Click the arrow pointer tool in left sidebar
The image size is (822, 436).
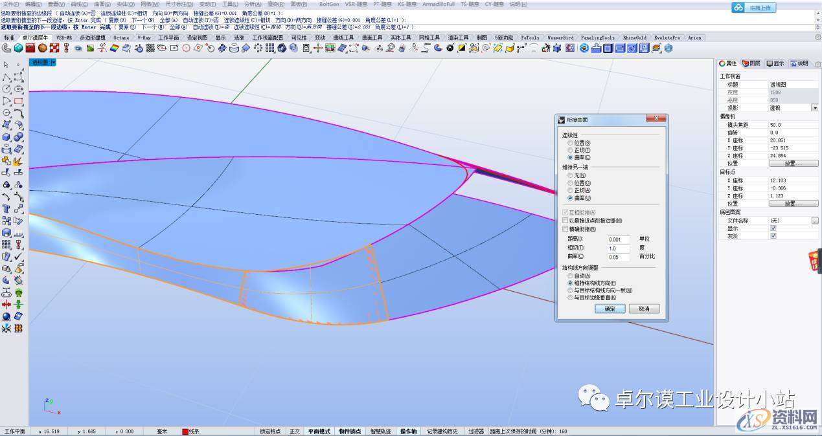pyautogui.click(x=6, y=65)
